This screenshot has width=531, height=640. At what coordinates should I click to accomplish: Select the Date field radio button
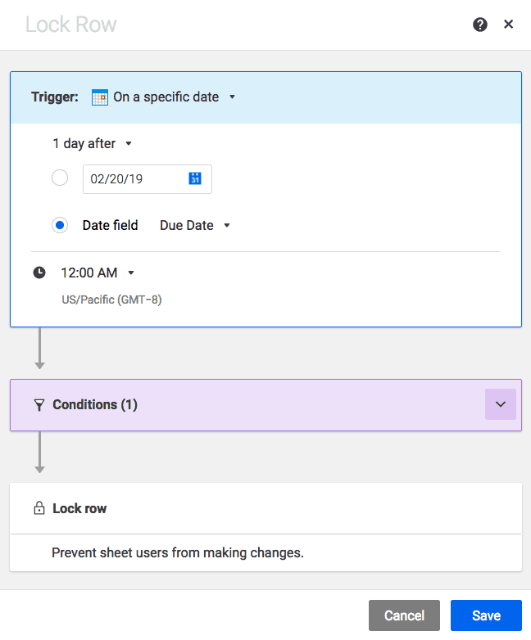[x=60, y=225]
